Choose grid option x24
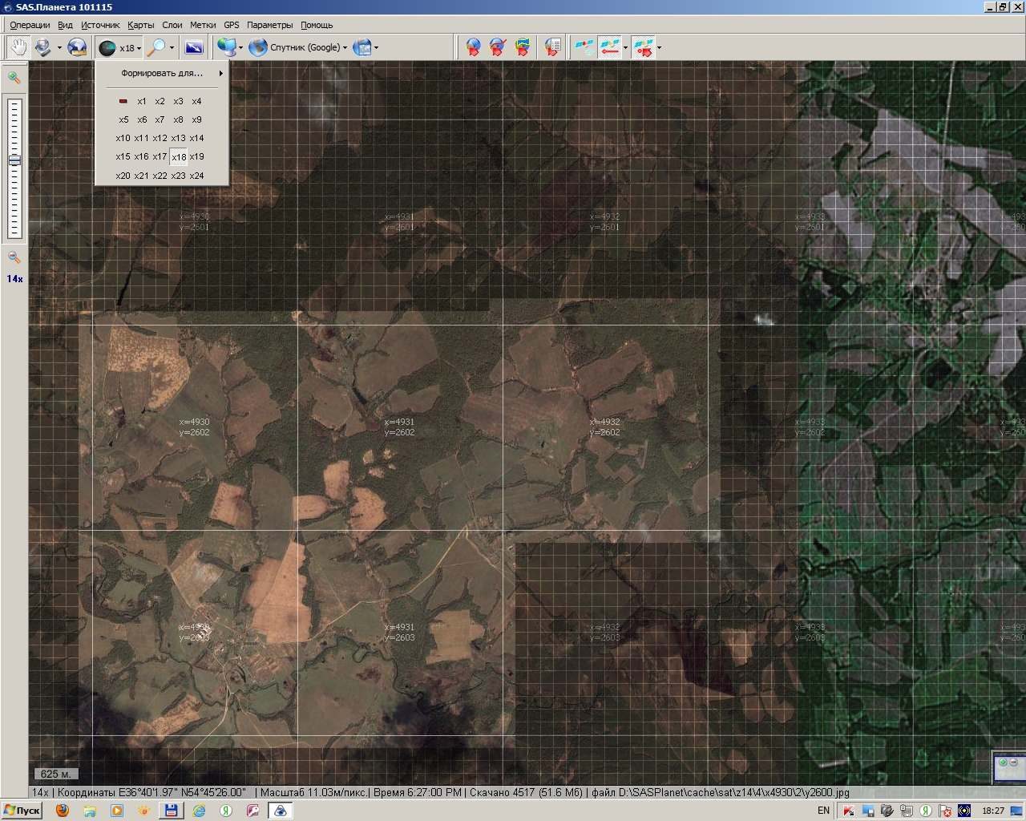This screenshot has height=821, width=1026. tap(196, 176)
